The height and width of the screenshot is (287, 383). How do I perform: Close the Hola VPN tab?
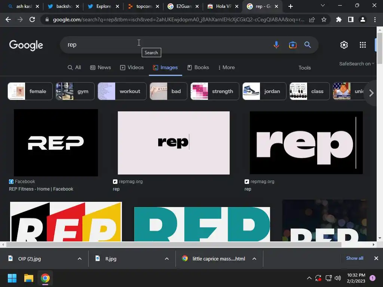(x=237, y=6)
